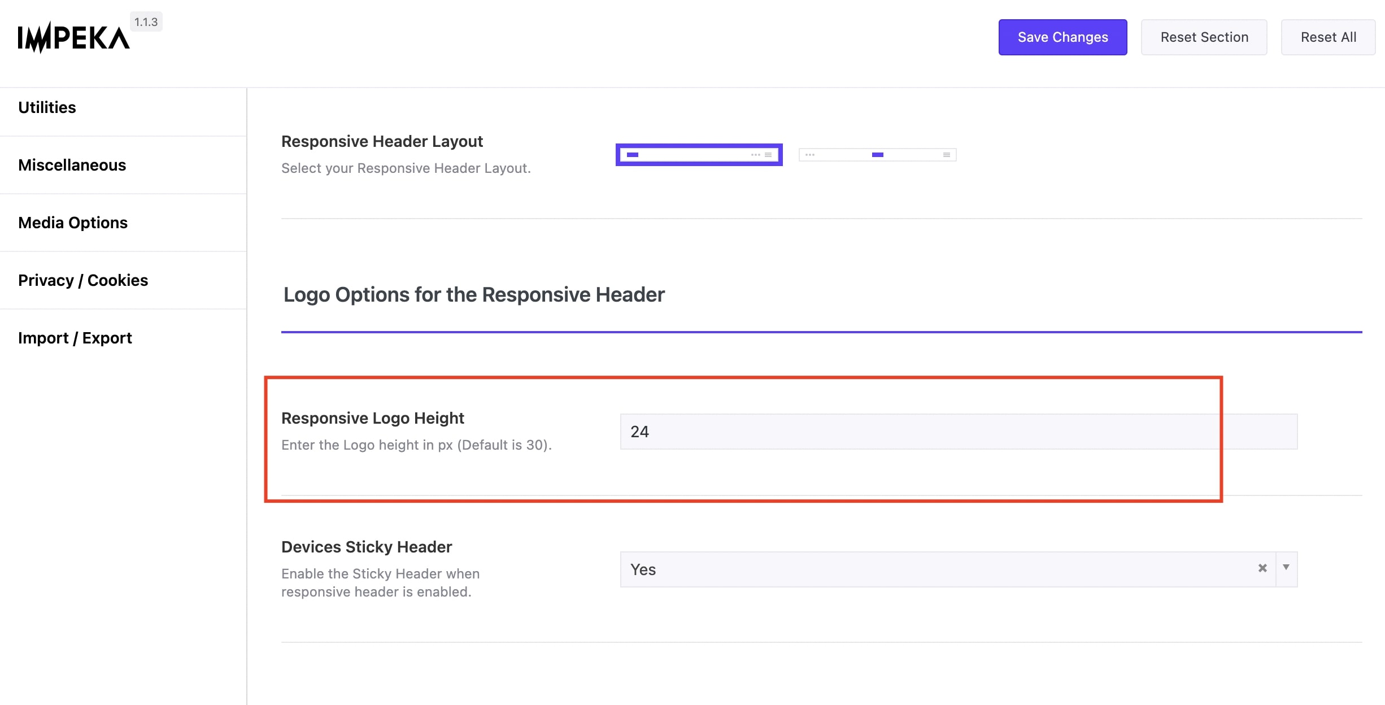This screenshot has height=705, width=1385.
Task: Click the 1.1.3 version badge
Action: click(146, 22)
